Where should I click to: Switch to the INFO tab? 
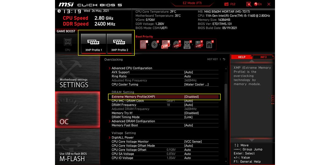pos(263,57)
